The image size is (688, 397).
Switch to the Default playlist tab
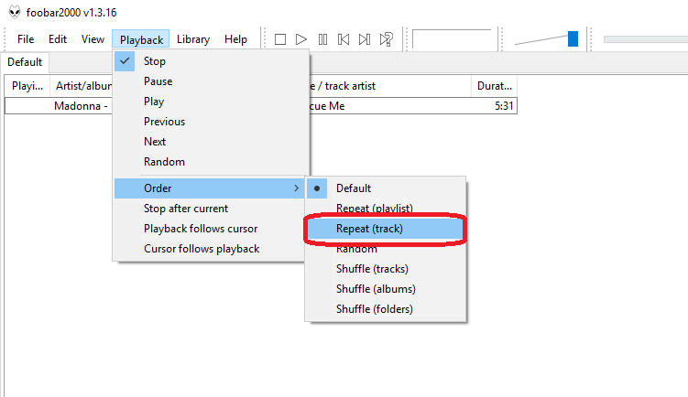click(25, 62)
